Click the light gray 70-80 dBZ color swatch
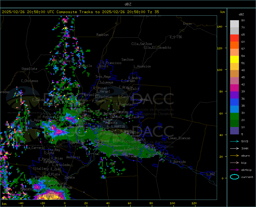This screenshot has width=256, height=207. (234, 24)
